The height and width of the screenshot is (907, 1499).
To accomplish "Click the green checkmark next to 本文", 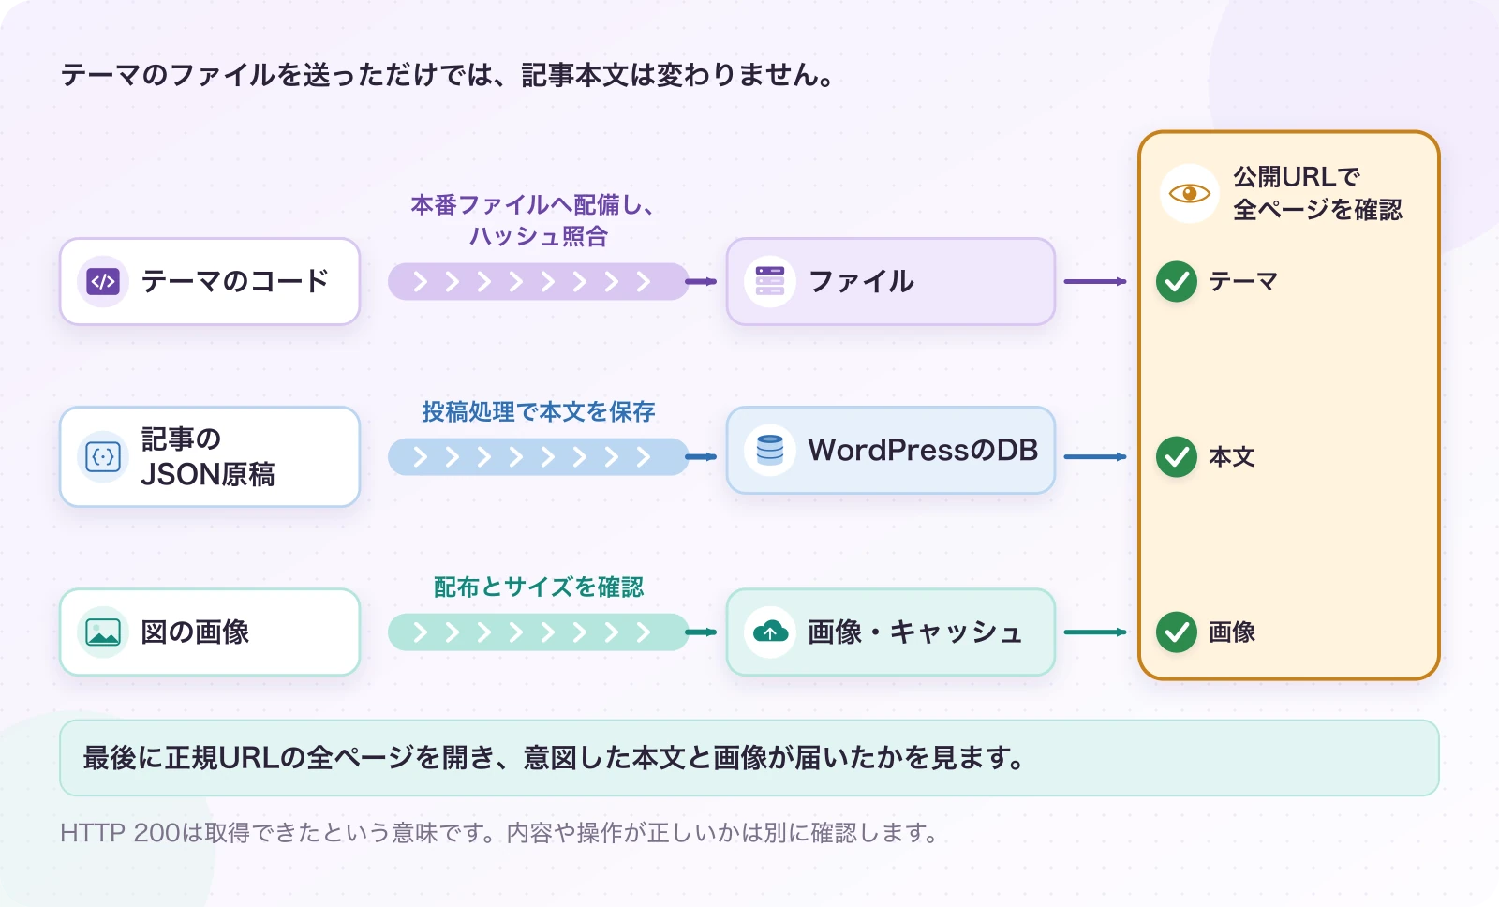I will click(1177, 456).
